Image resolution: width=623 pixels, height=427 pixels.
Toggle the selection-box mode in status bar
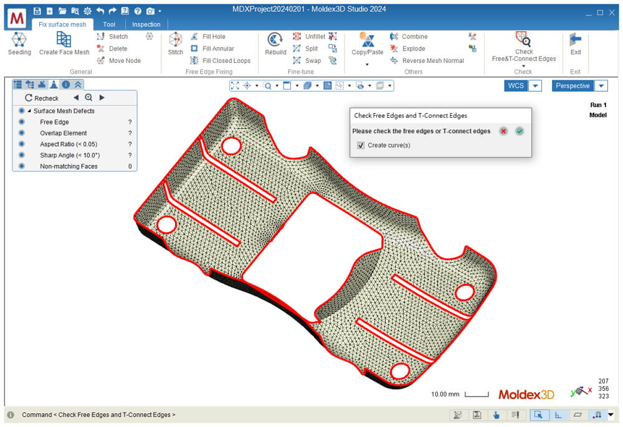539,415
